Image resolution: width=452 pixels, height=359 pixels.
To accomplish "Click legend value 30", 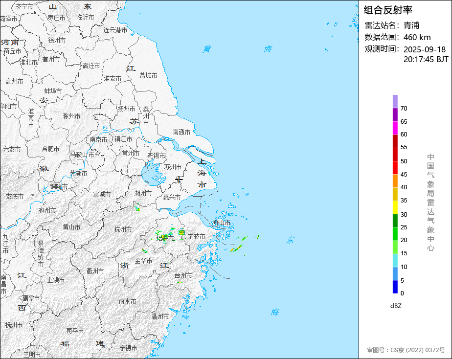I will (x=404, y=214).
